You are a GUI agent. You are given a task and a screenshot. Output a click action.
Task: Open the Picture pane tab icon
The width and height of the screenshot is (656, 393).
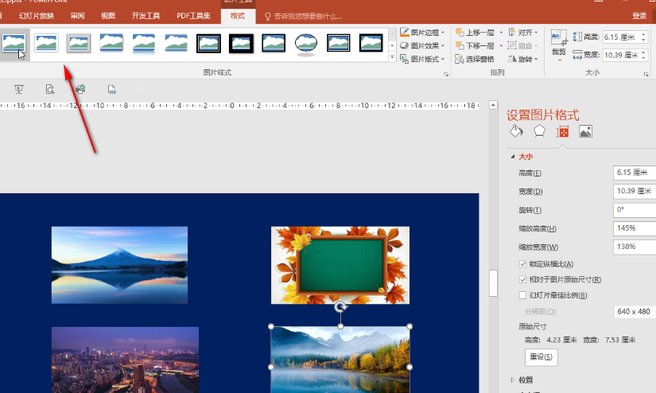click(x=585, y=131)
